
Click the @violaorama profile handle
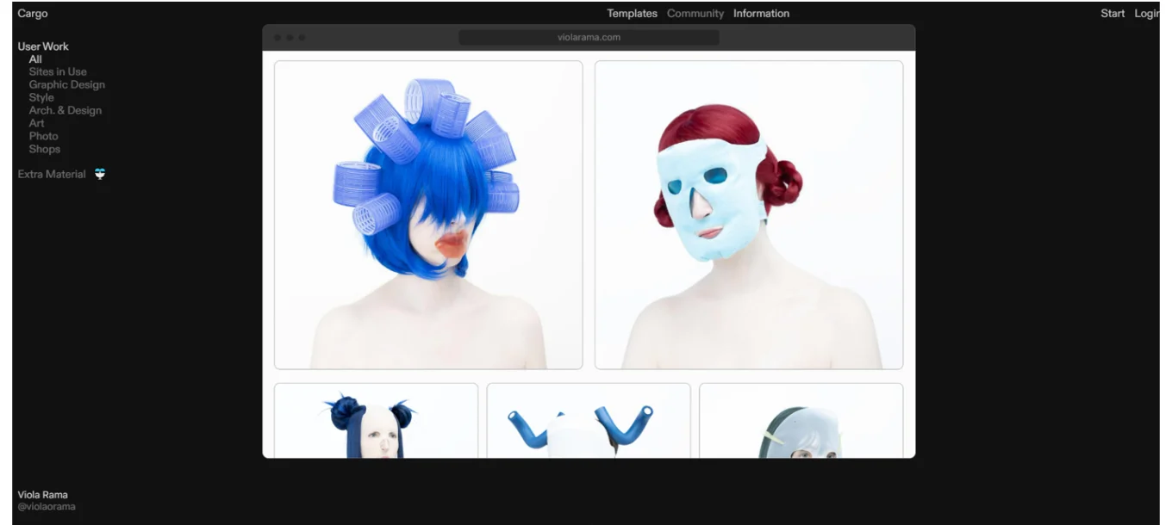tap(47, 507)
